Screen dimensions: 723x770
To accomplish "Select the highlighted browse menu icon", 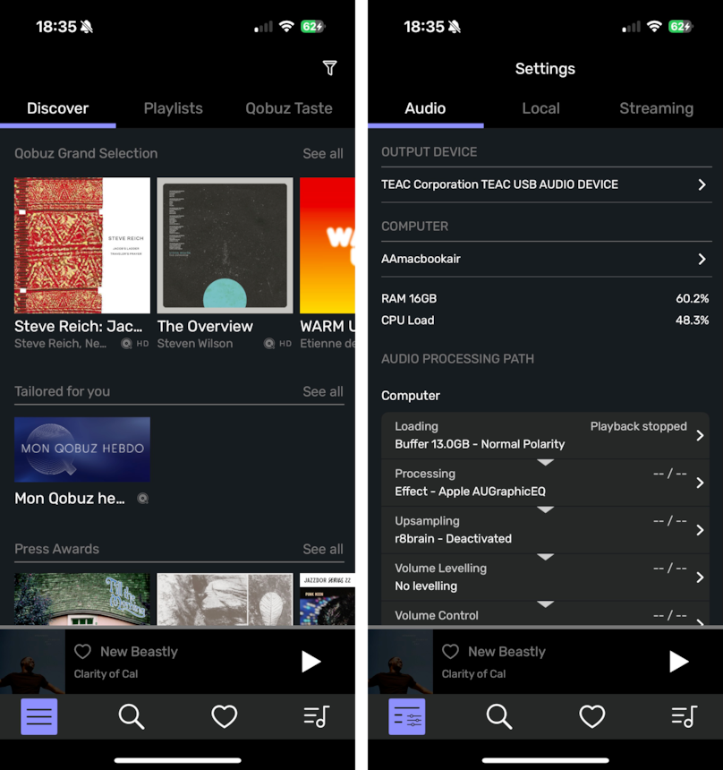I will [x=38, y=716].
